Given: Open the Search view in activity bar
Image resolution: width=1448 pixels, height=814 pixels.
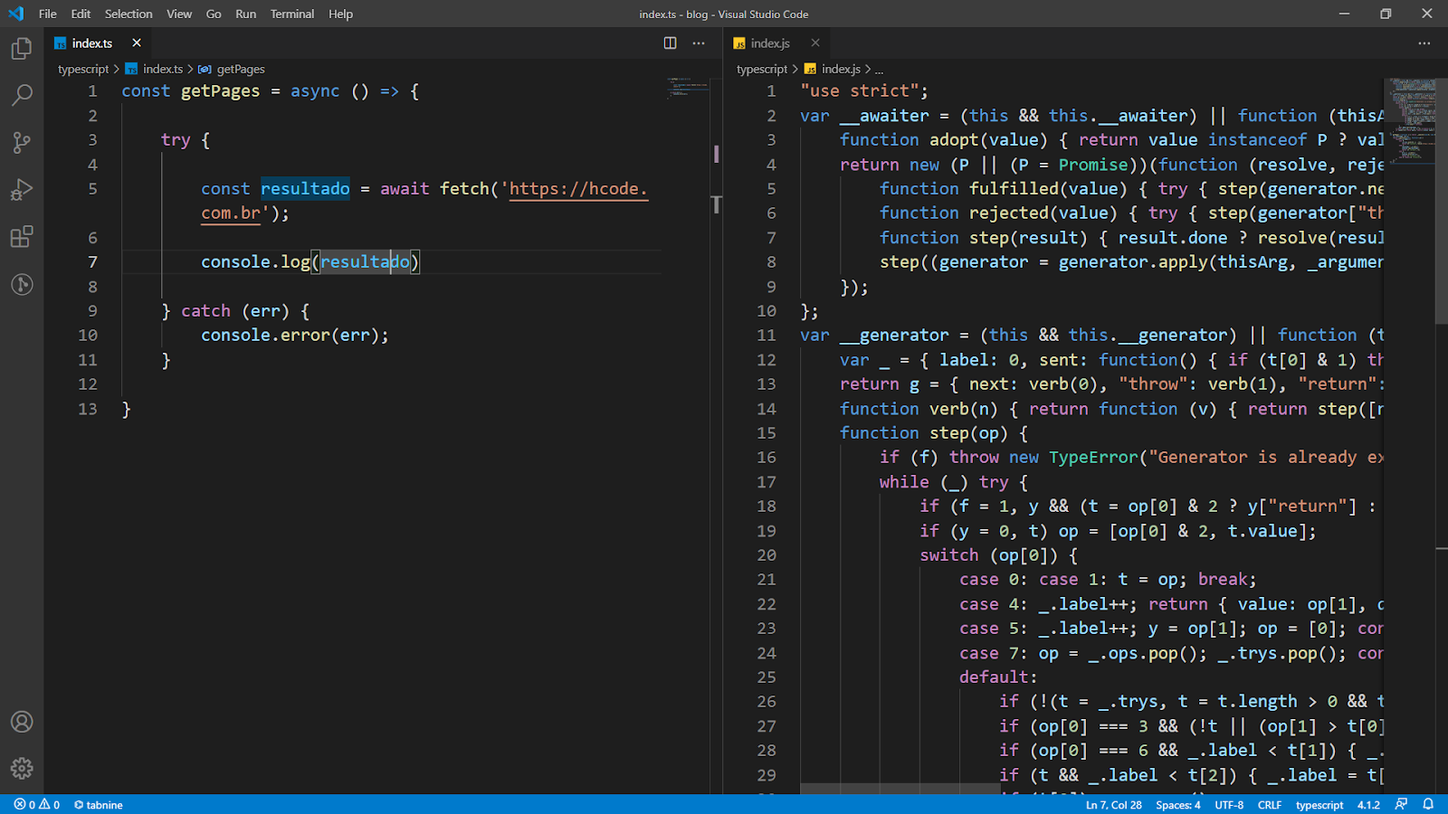Looking at the screenshot, I should [x=22, y=95].
